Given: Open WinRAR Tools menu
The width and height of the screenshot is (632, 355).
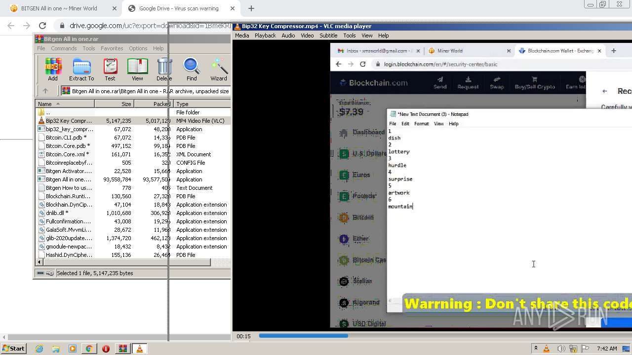Looking at the screenshot, I should [89, 48].
